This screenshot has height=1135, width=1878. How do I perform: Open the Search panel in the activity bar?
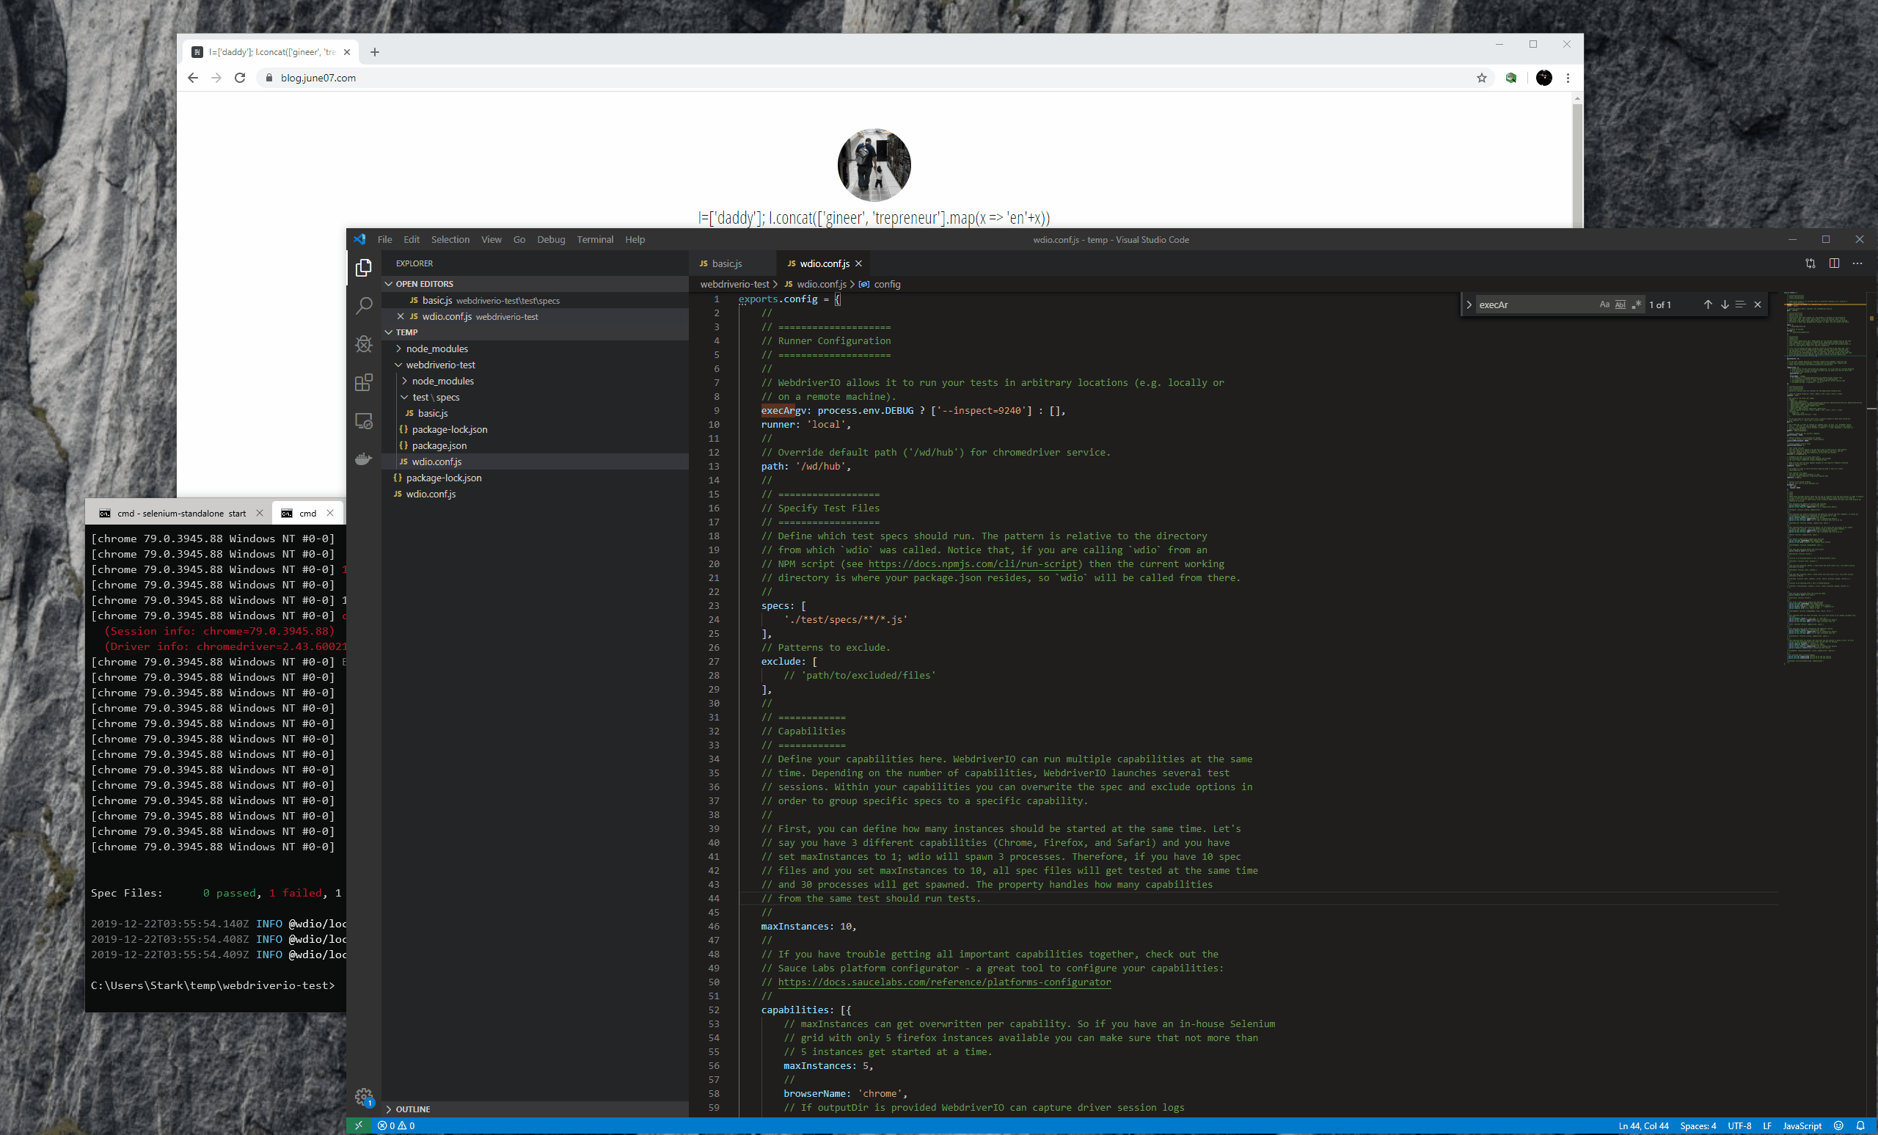click(364, 305)
